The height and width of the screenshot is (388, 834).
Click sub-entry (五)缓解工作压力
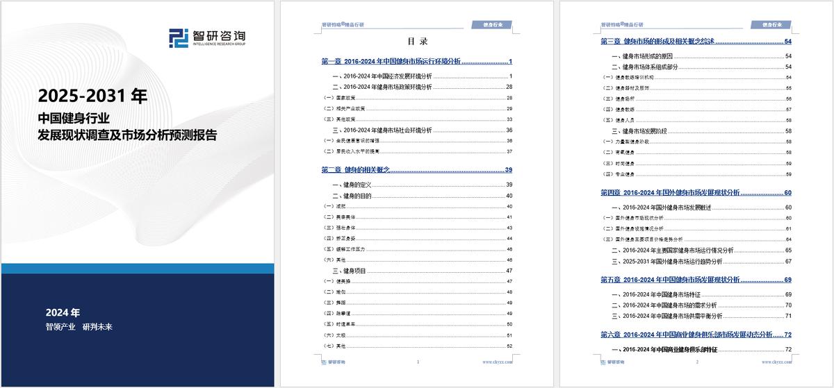coord(417,248)
